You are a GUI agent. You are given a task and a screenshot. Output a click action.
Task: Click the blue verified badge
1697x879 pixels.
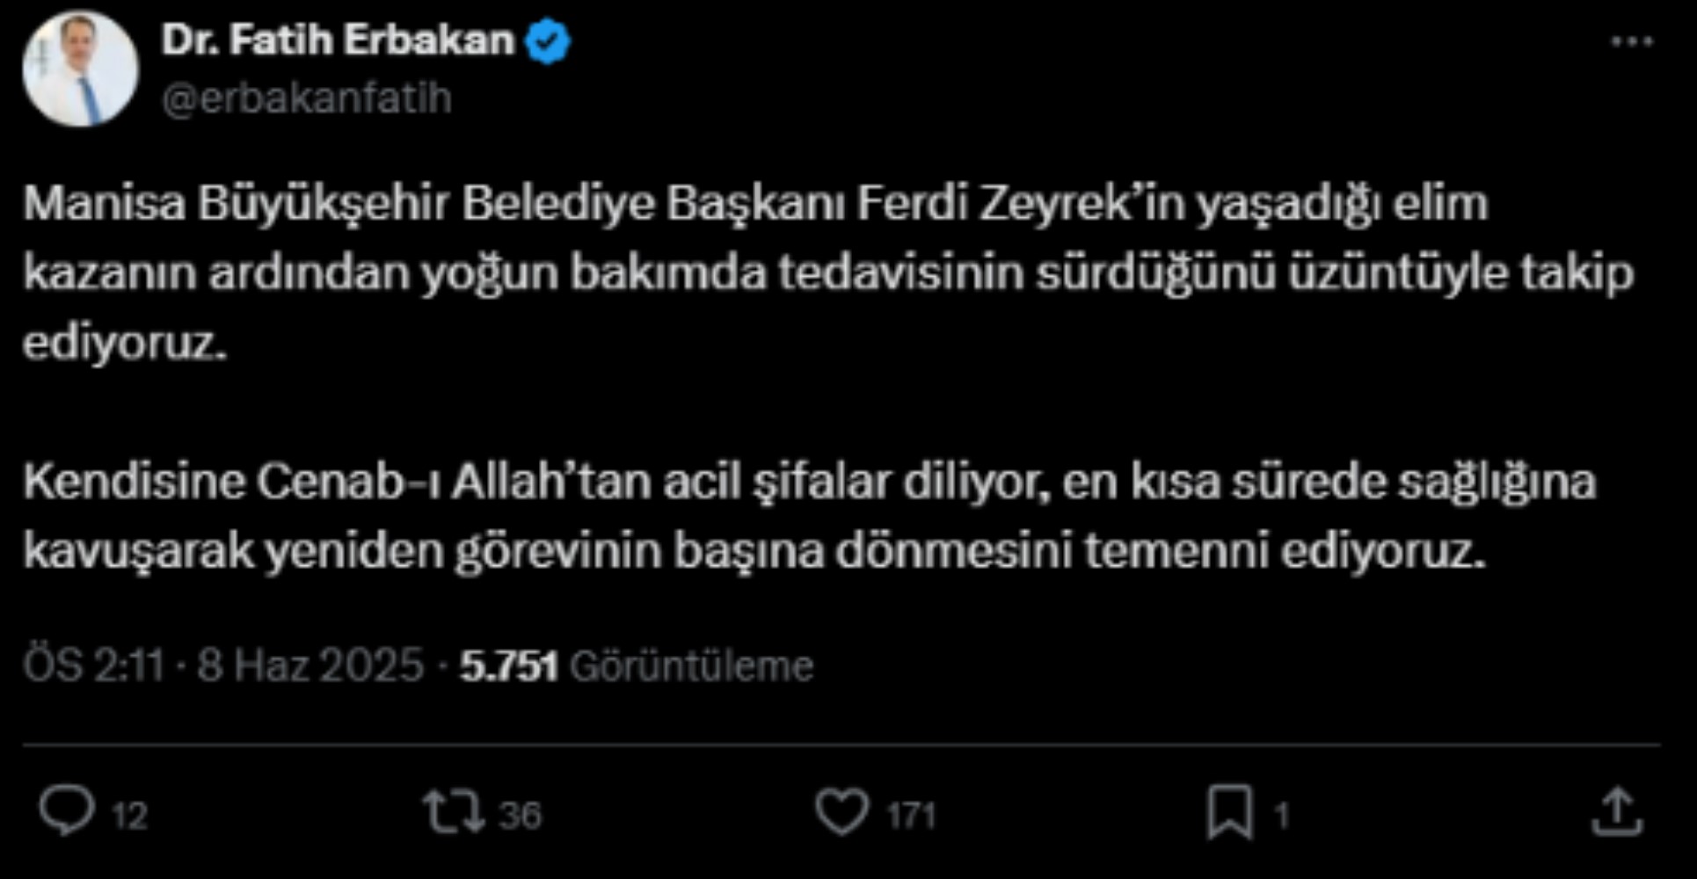coord(548,42)
